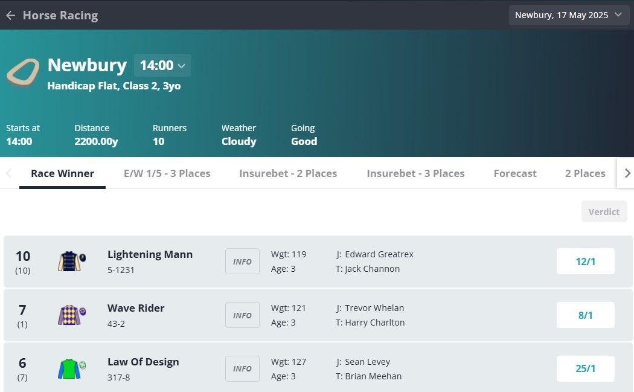Bet on Lightening Mann at 12/1

point(585,262)
